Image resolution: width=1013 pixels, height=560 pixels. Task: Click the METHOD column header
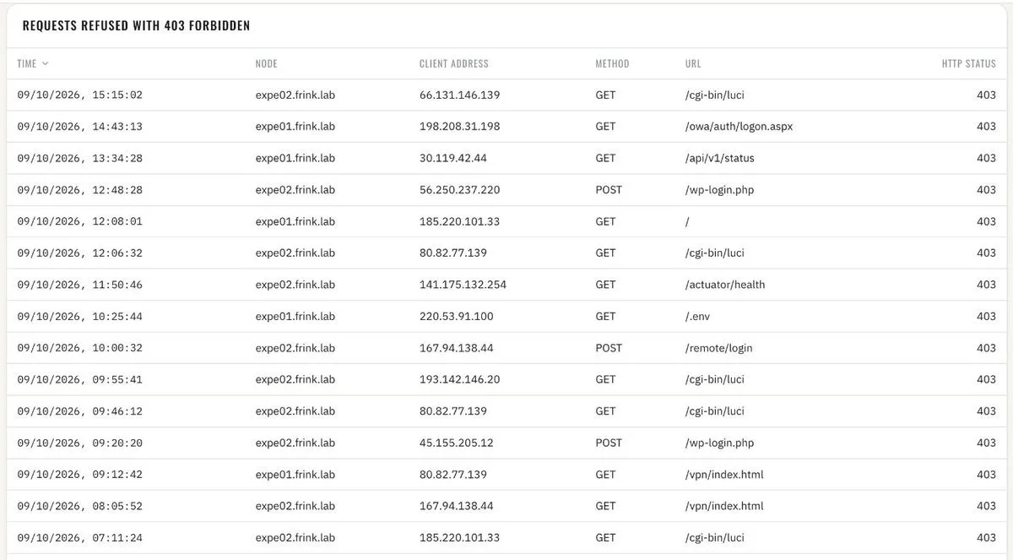[612, 63]
